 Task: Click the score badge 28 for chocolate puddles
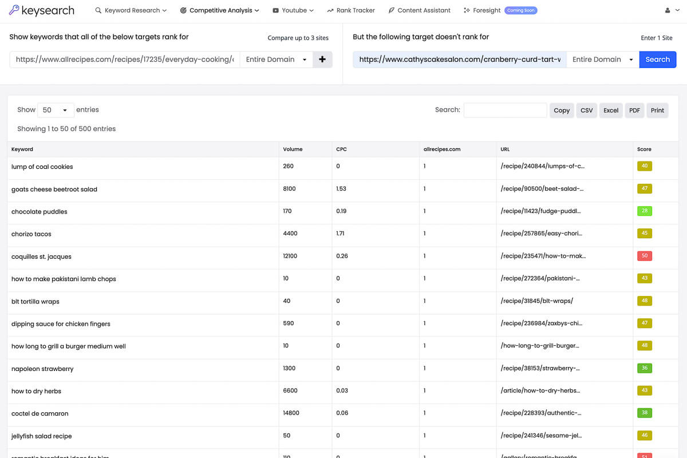coord(645,211)
